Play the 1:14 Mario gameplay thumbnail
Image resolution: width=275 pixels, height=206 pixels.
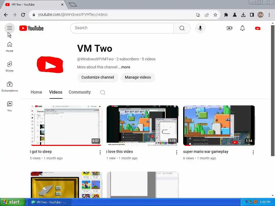[x=219, y=126]
